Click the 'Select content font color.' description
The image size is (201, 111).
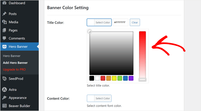(x=104, y=106)
